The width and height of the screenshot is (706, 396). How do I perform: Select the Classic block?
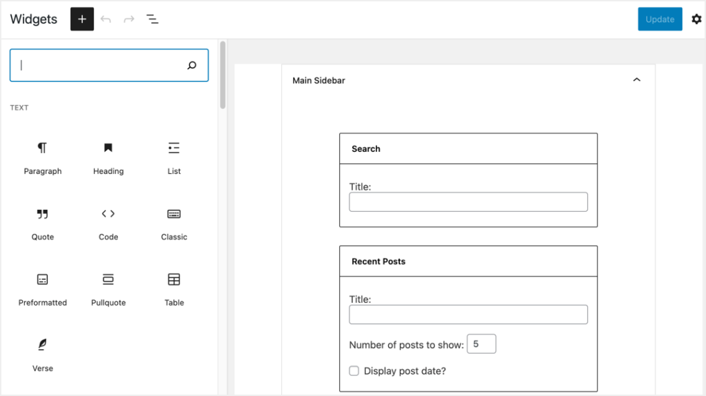174,224
